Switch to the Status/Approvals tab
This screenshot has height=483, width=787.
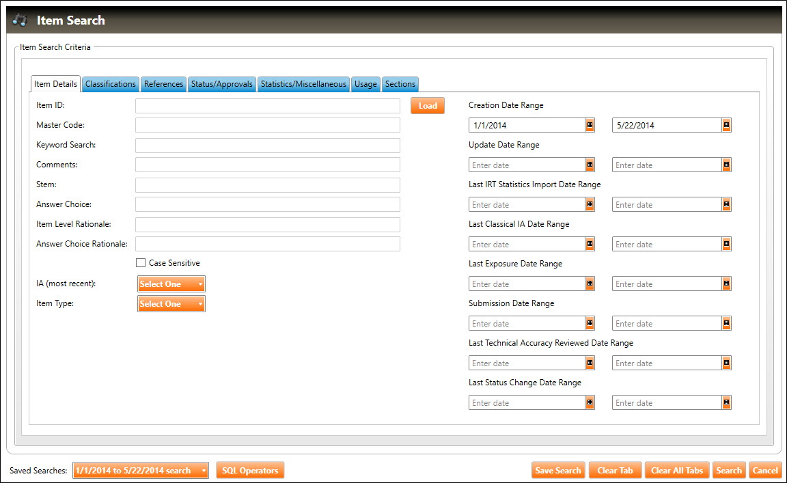click(221, 84)
